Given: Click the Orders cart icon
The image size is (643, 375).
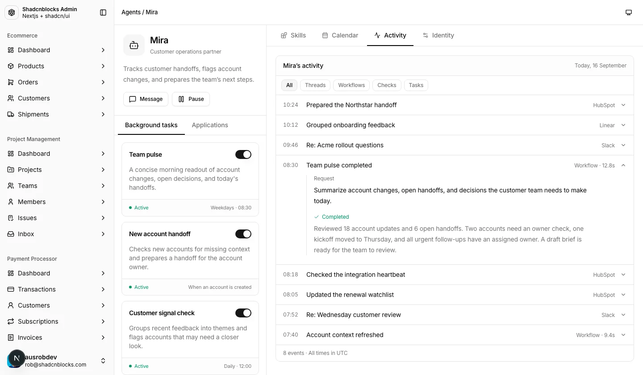Looking at the screenshot, I should (x=11, y=82).
